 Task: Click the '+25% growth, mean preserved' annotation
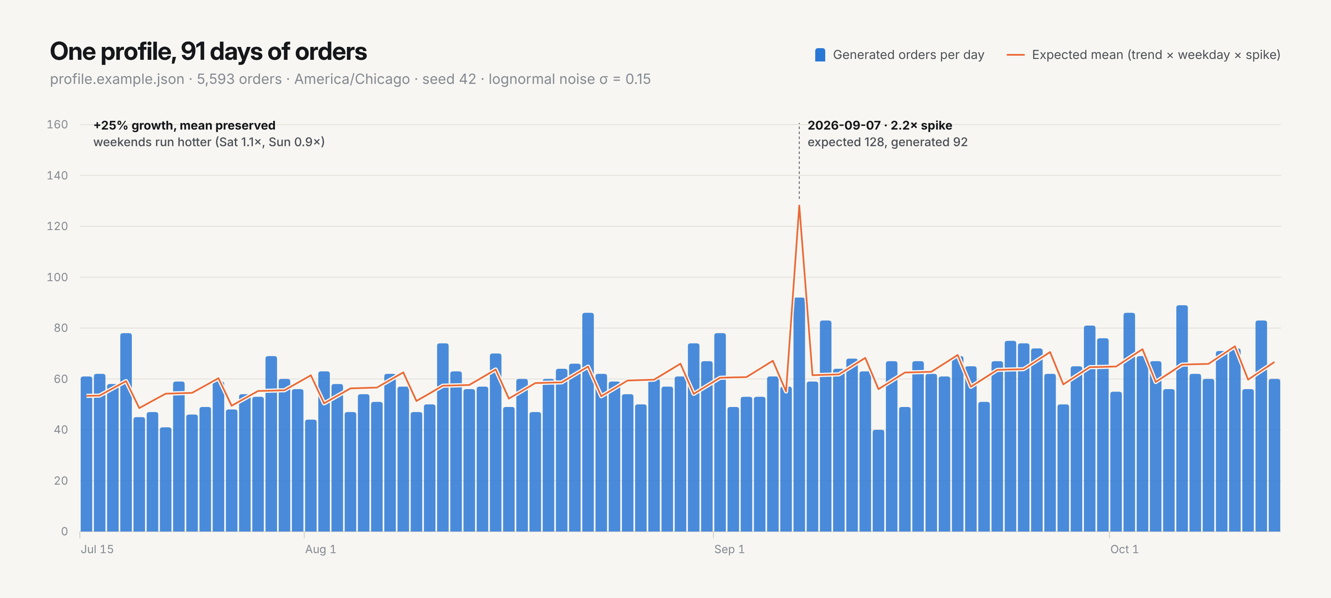184,125
